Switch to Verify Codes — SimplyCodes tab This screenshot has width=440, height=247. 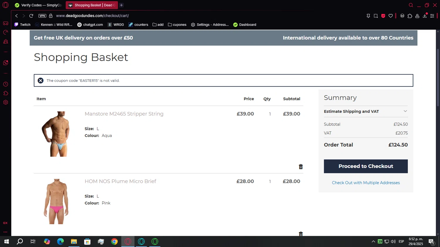click(x=38, y=5)
